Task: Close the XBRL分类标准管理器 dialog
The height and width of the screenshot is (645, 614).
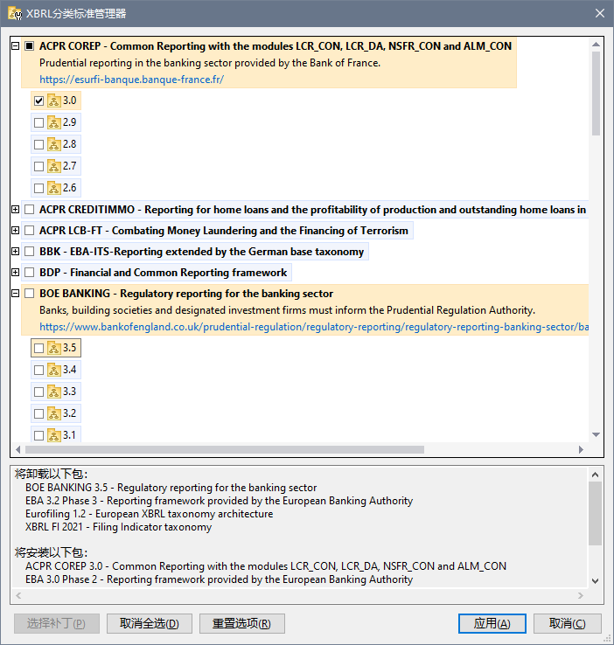Action: tap(600, 14)
